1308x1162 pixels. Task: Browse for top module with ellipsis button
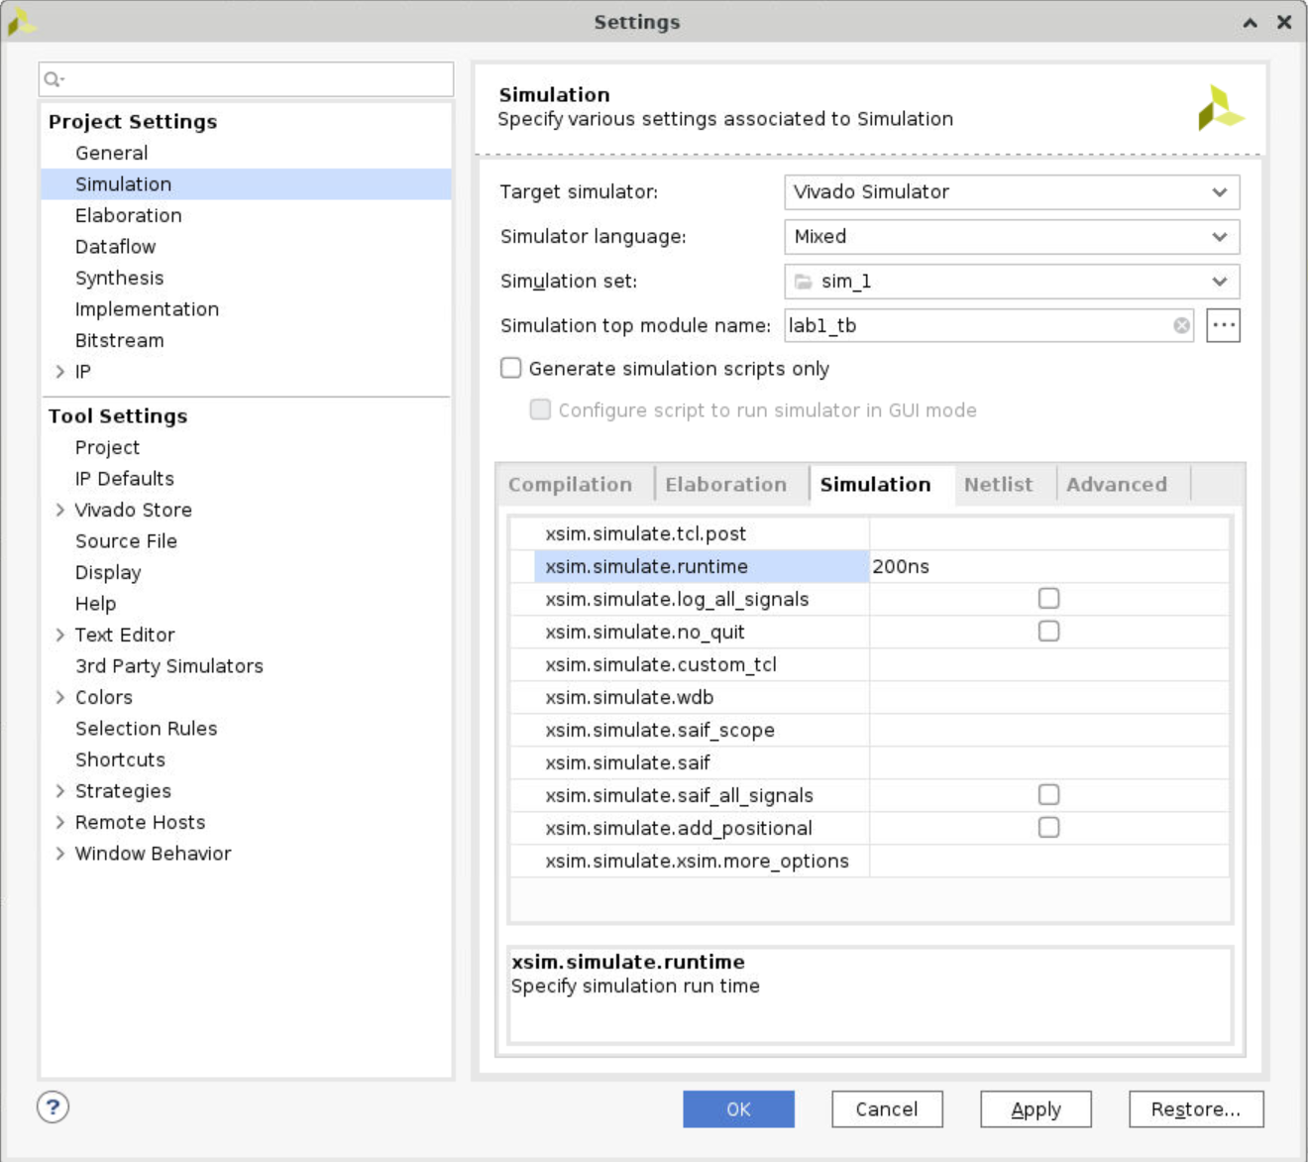[1223, 325]
